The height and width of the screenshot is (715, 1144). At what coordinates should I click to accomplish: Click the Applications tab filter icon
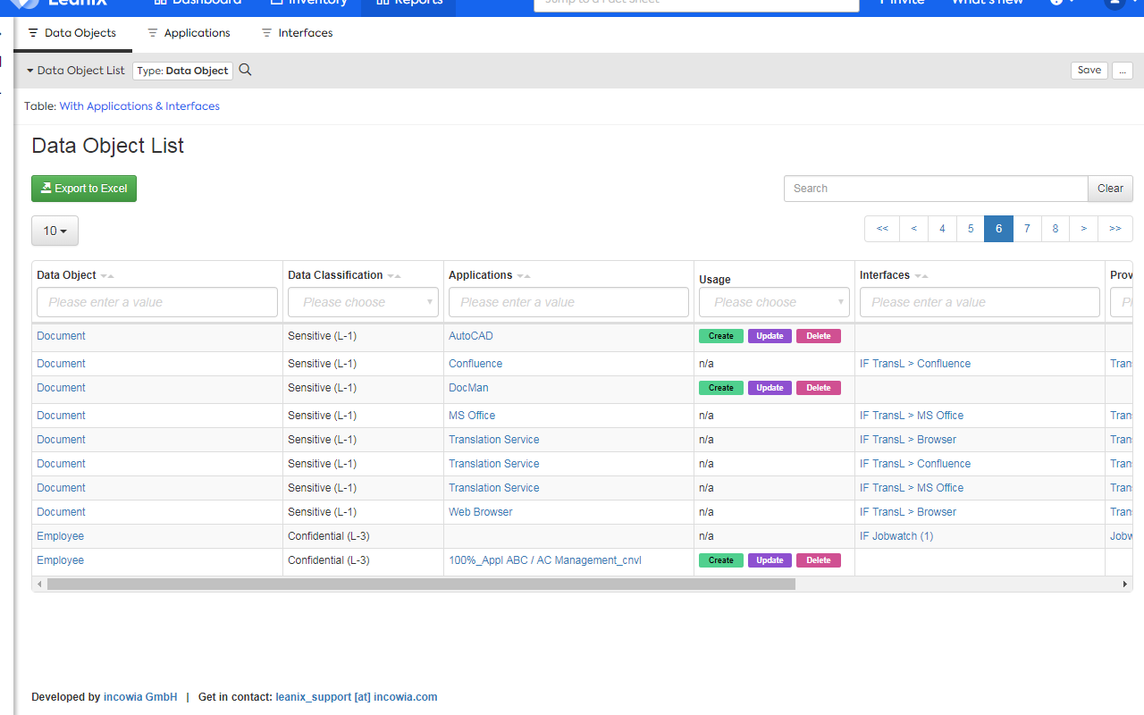153,33
